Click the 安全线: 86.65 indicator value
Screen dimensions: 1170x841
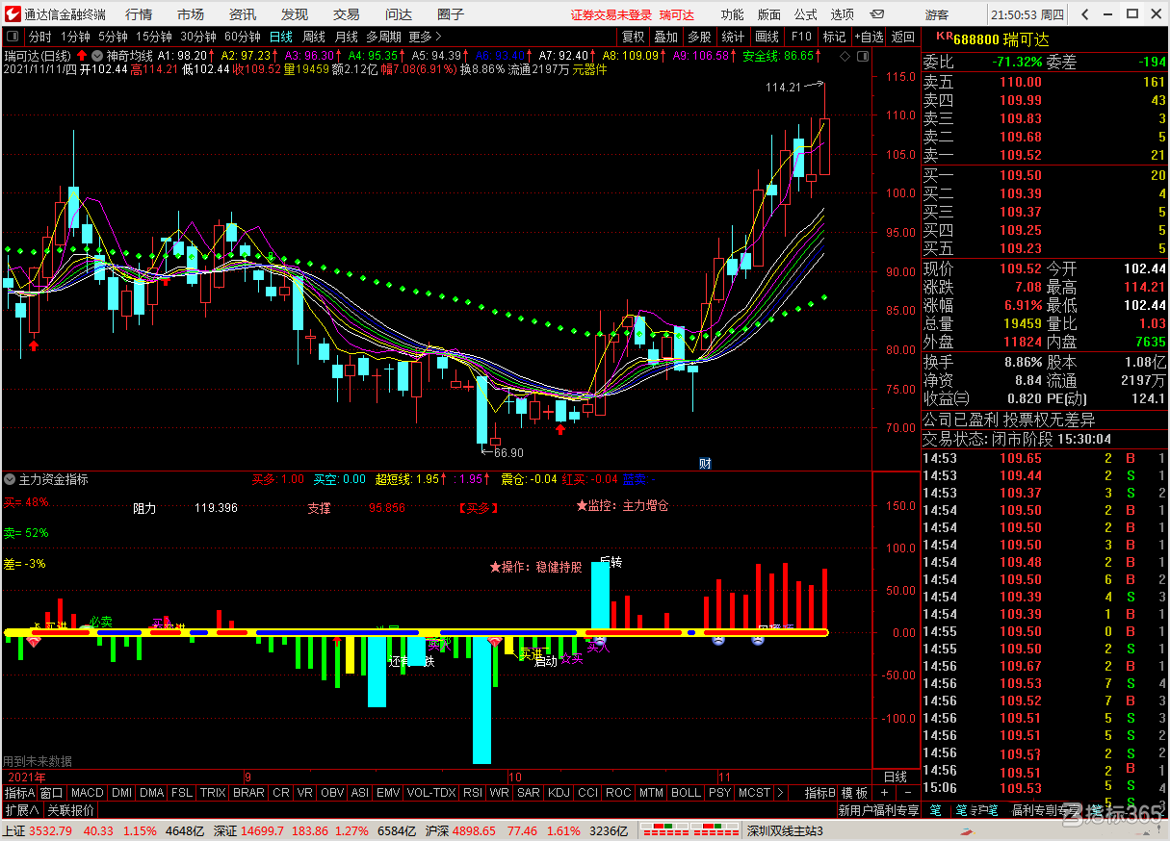click(x=778, y=56)
